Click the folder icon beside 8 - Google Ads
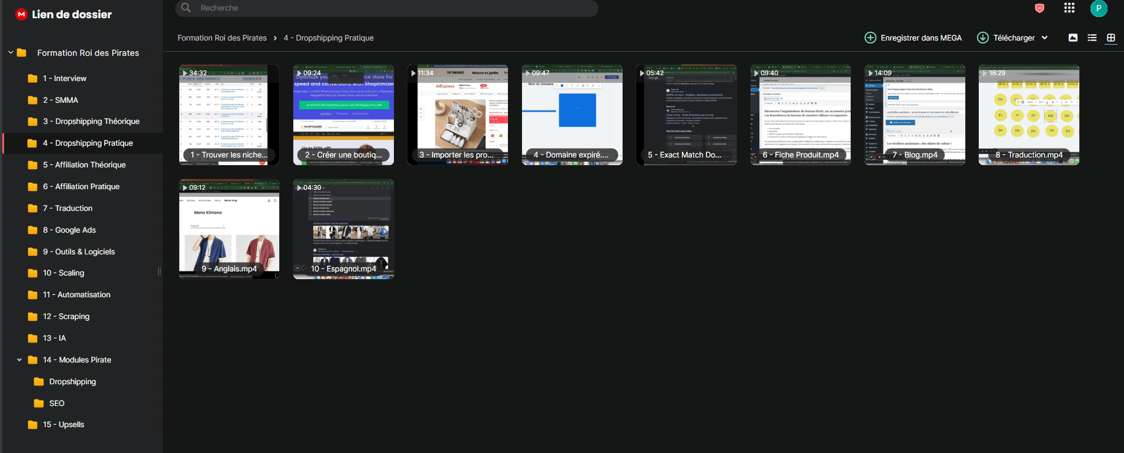1124x453 pixels. coord(33,230)
